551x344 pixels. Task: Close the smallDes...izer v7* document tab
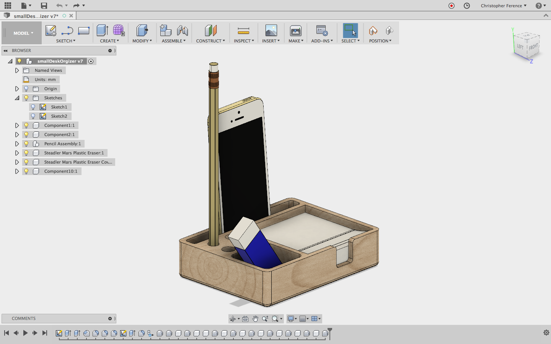(71, 16)
